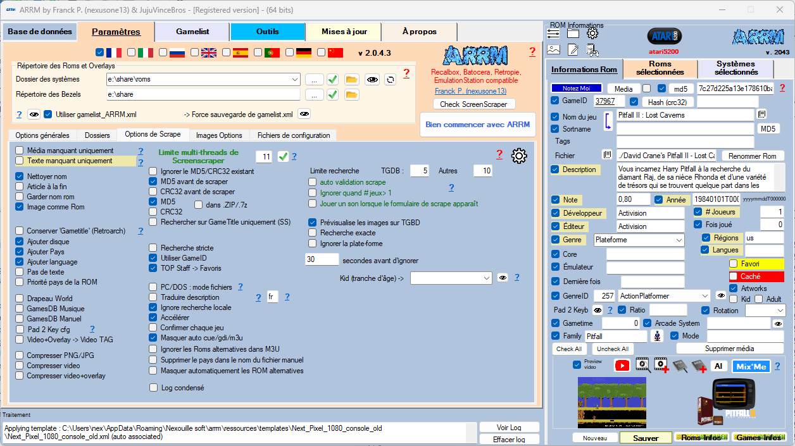Open the folder for Répertoire des Bezels
Screen dimensions: 795x446
click(x=352, y=94)
